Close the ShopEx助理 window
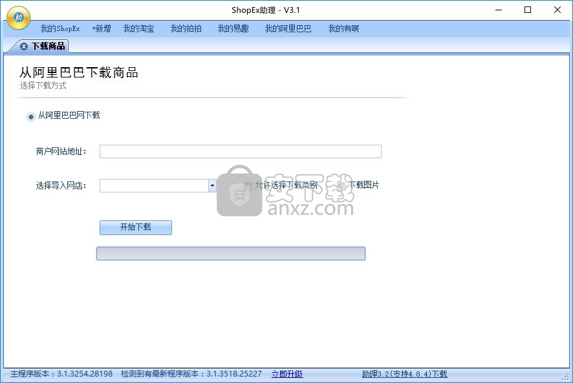573x383 pixels. [x=557, y=10]
